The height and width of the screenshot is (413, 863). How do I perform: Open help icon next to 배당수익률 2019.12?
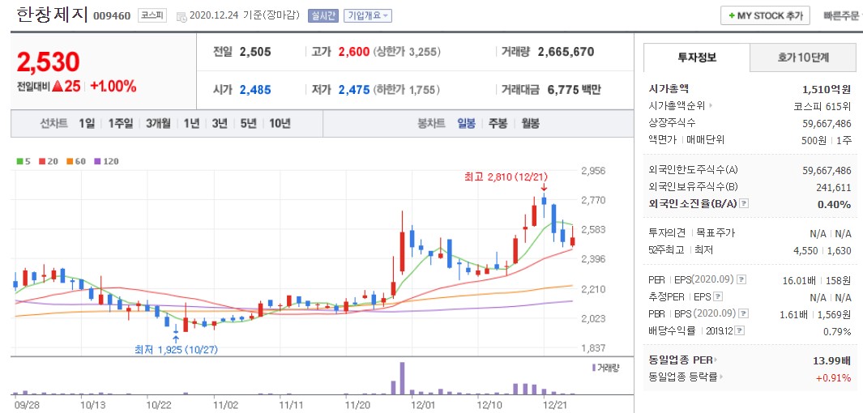click(741, 330)
